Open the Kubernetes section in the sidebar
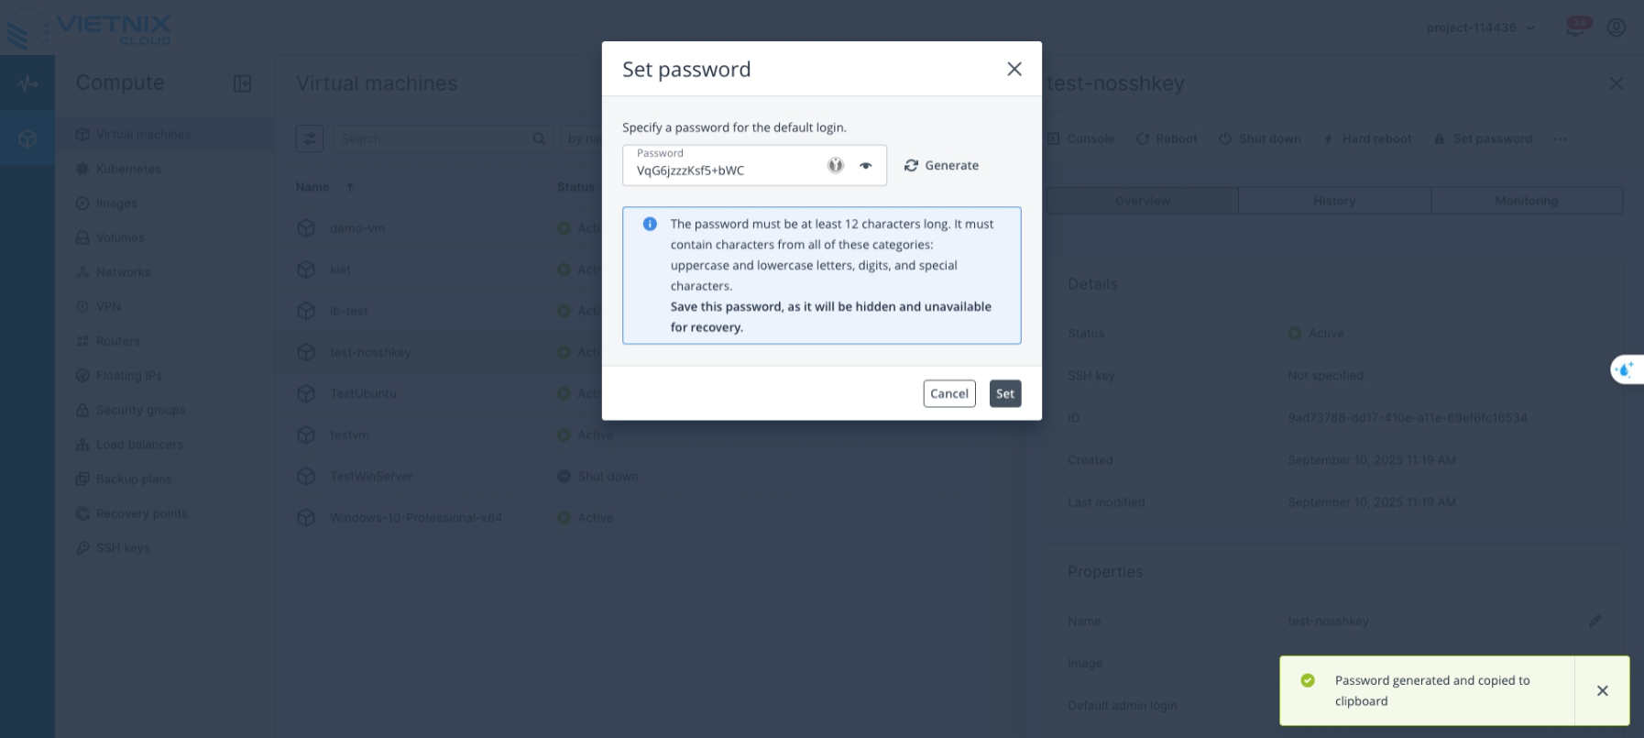This screenshot has height=738, width=1644. tap(128, 169)
